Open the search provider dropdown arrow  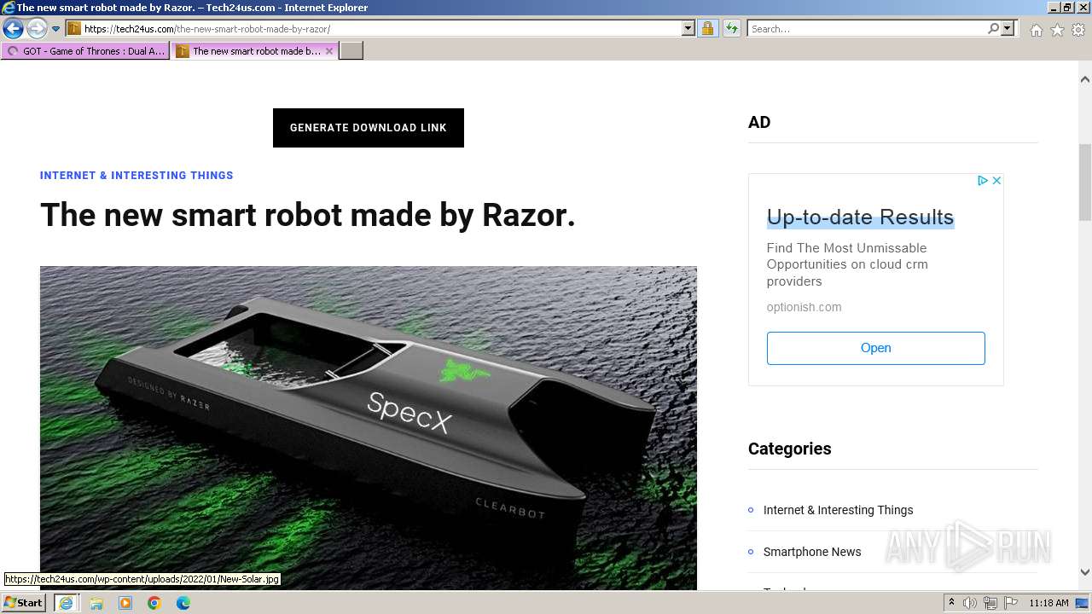[x=1008, y=28]
